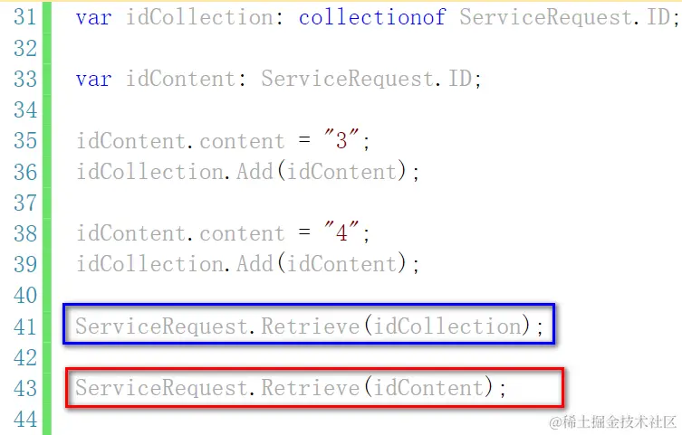Click the green change marker beside line 37
Screen dimensions: 682x435
click(46, 203)
